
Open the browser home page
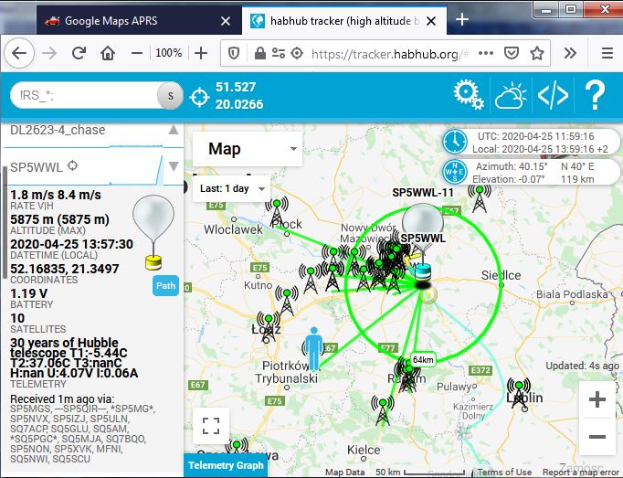108,53
